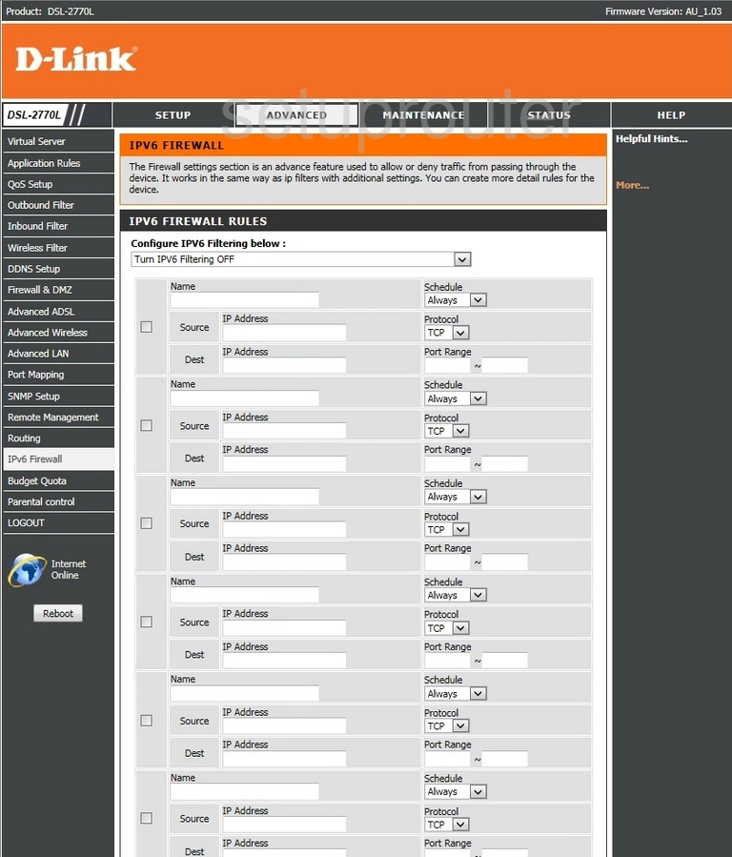Check the third firewall rule checkbox
Screen dimensions: 732x857
pos(147,523)
